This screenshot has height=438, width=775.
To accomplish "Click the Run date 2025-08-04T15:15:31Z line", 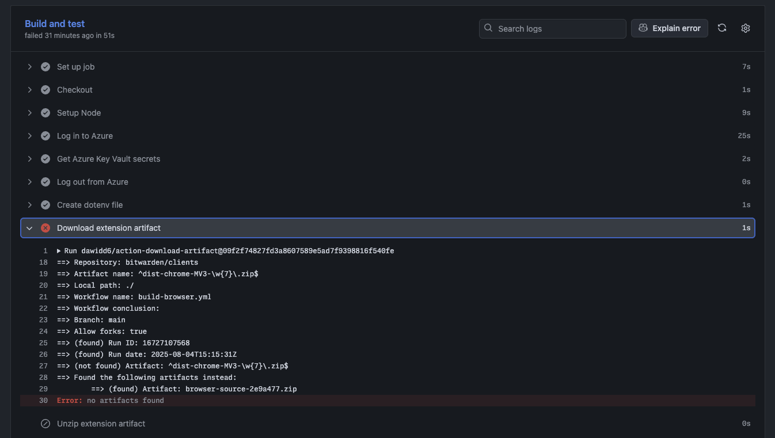I will tap(147, 355).
